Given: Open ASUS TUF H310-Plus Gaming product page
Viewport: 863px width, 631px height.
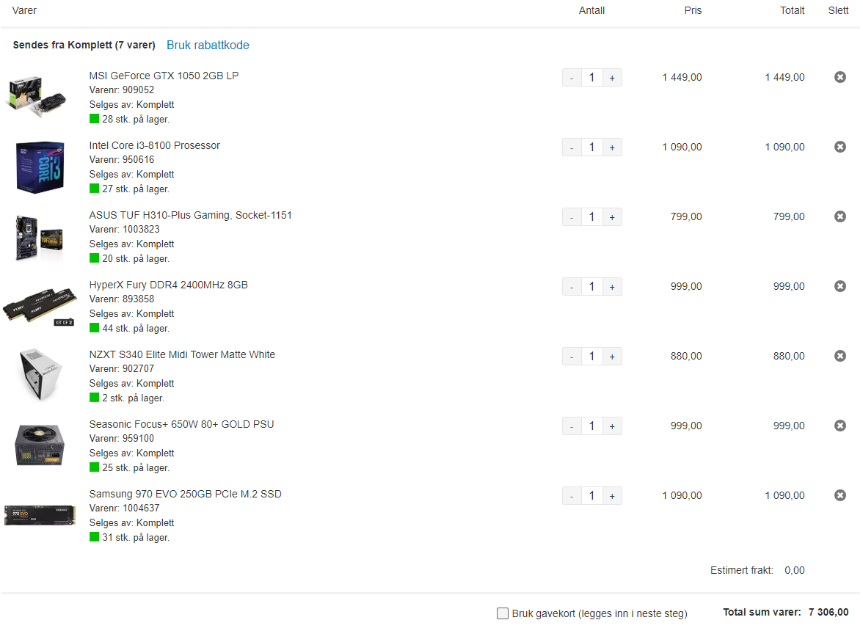Looking at the screenshot, I should 191,215.
